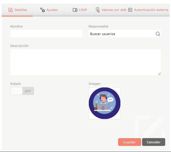Open the LDAP tab

(80, 10)
